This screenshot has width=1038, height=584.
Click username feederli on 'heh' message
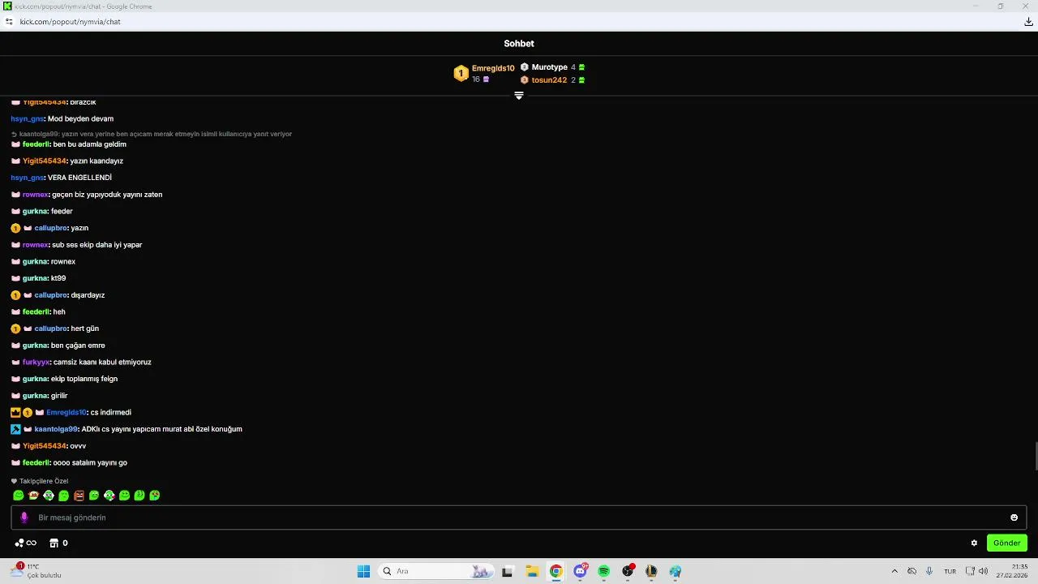tap(36, 312)
